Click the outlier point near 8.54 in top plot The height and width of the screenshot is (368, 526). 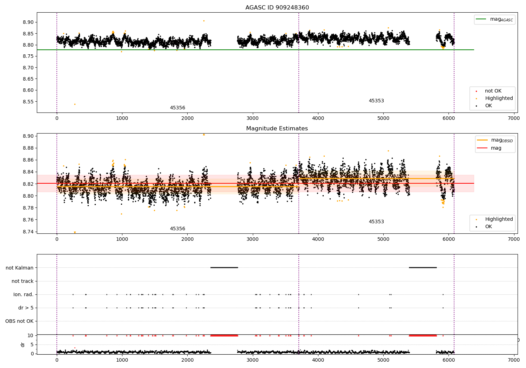point(75,104)
